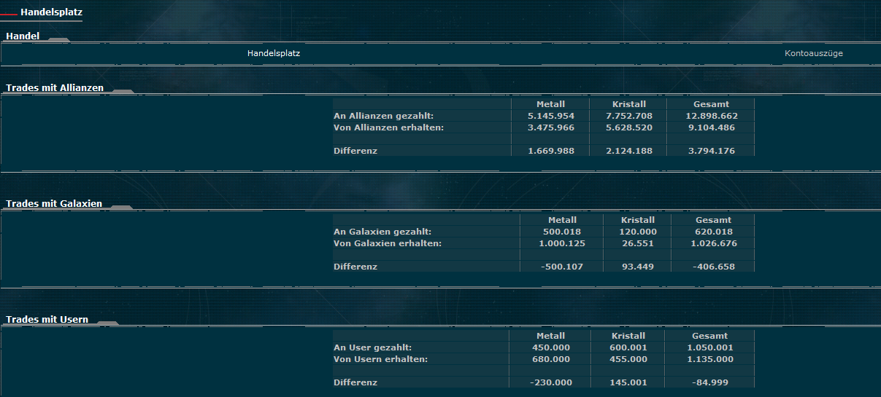Select the Handel section header

pos(23,36)
